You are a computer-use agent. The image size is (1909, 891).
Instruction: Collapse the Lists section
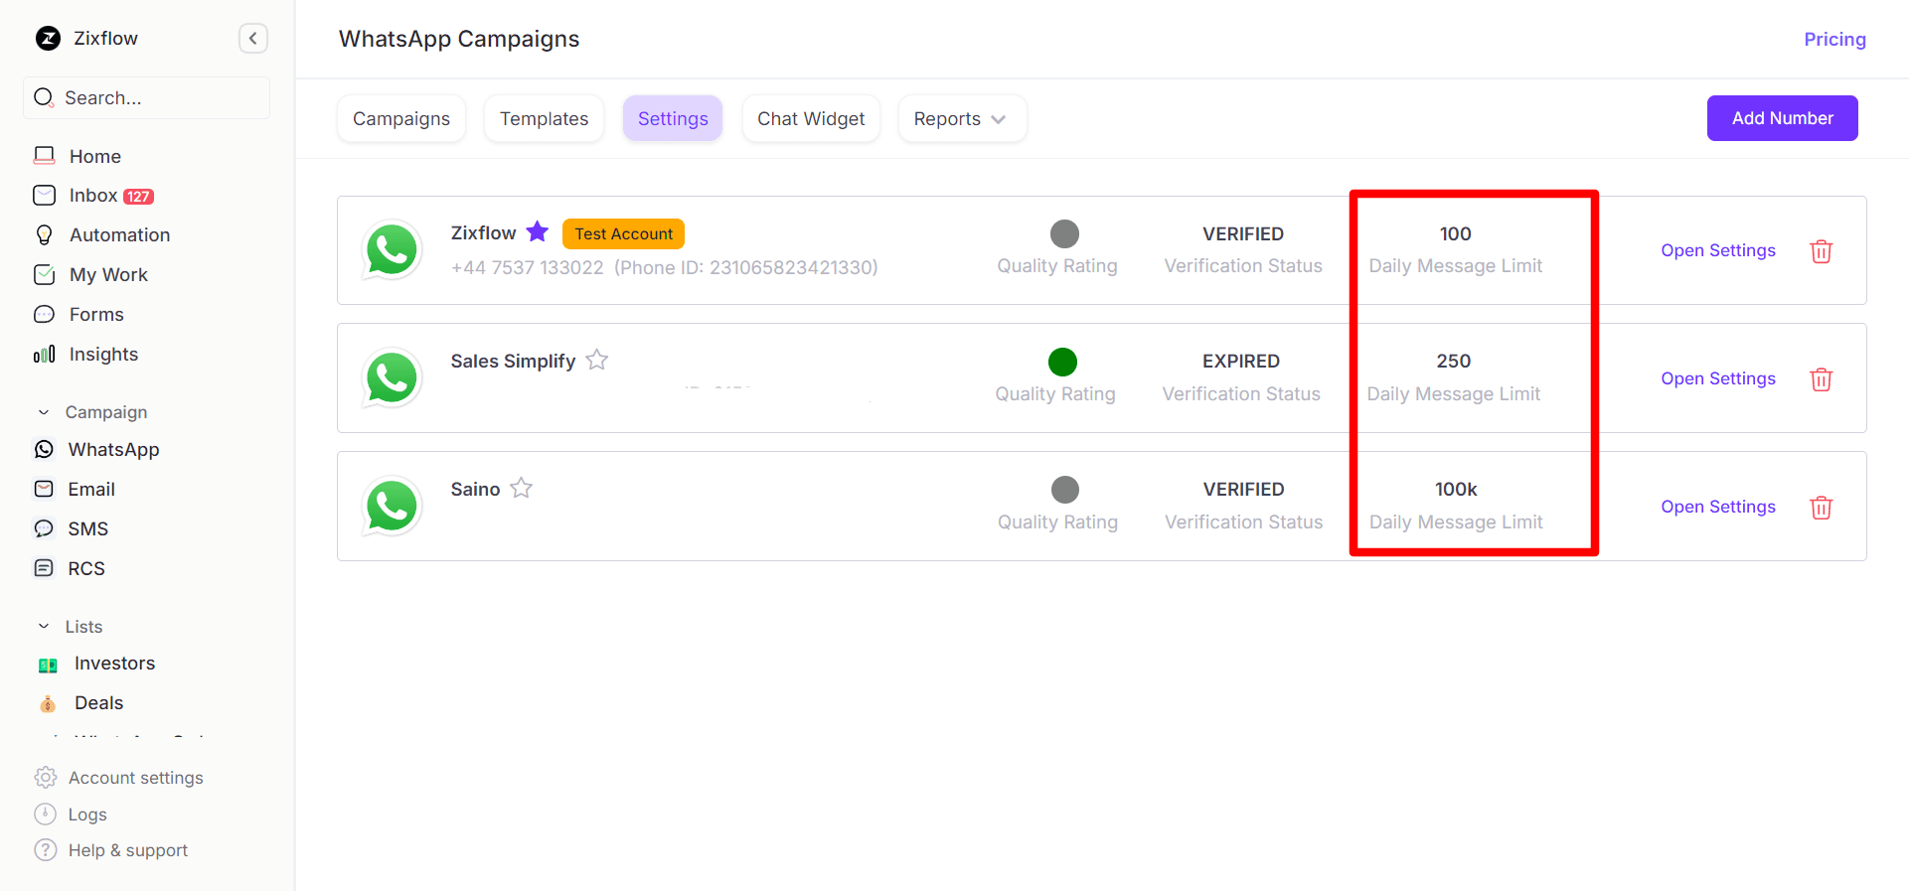click(x=44, y=627)
